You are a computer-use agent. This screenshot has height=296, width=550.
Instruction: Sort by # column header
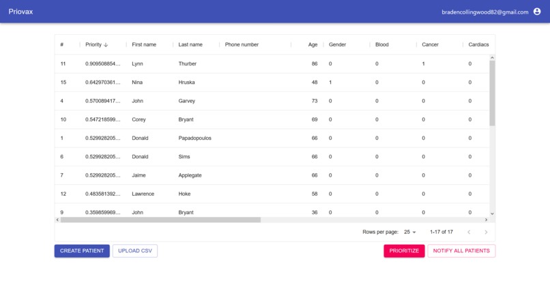pyautogui.click(x=61, y=44)
